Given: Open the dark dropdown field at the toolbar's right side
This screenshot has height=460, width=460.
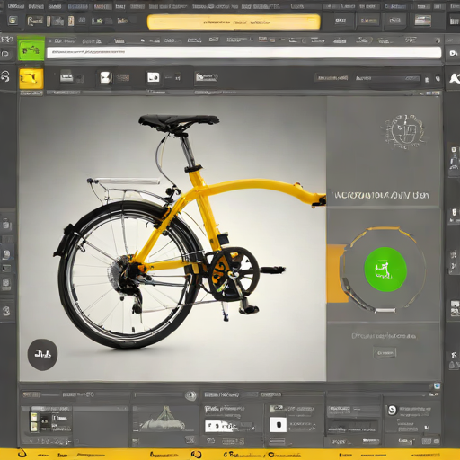Looking at the screenshot, I should pos(332,78).
